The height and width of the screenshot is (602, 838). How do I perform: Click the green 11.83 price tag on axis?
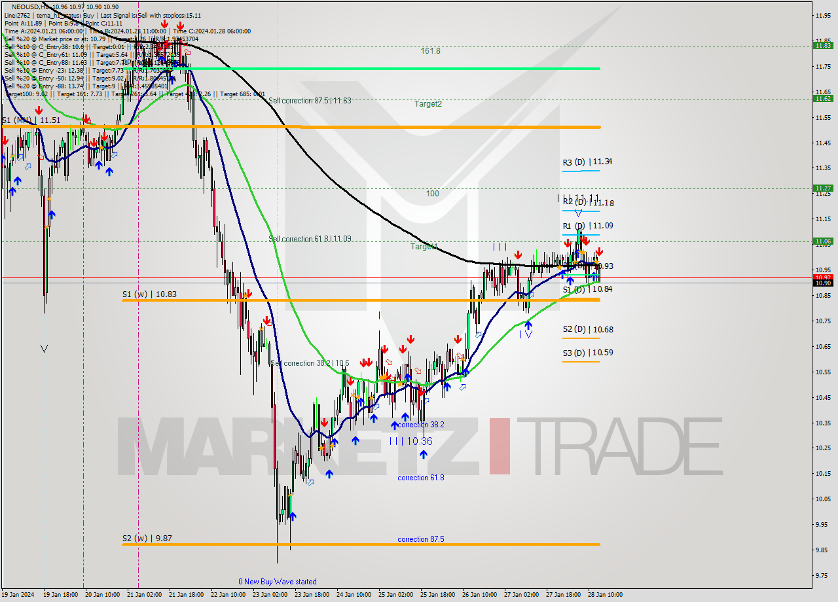tap(823, 45)
